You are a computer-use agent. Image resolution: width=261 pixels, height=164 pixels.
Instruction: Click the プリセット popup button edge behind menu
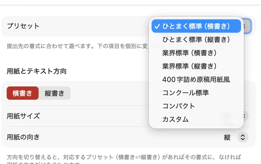pyautogui.click(x=247, y=26)
